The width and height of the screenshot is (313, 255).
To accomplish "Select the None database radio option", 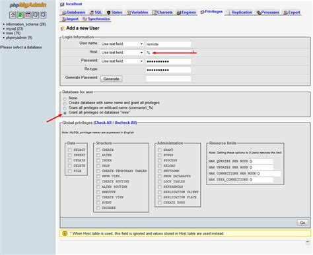I will 65,99.
